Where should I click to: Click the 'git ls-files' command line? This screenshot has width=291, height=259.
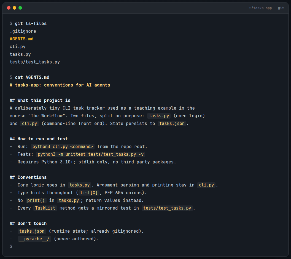28,24
